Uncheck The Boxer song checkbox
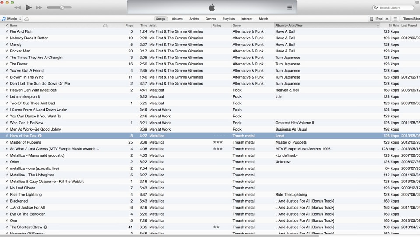This screenshot has width=420, height=237. coord(7,64)
